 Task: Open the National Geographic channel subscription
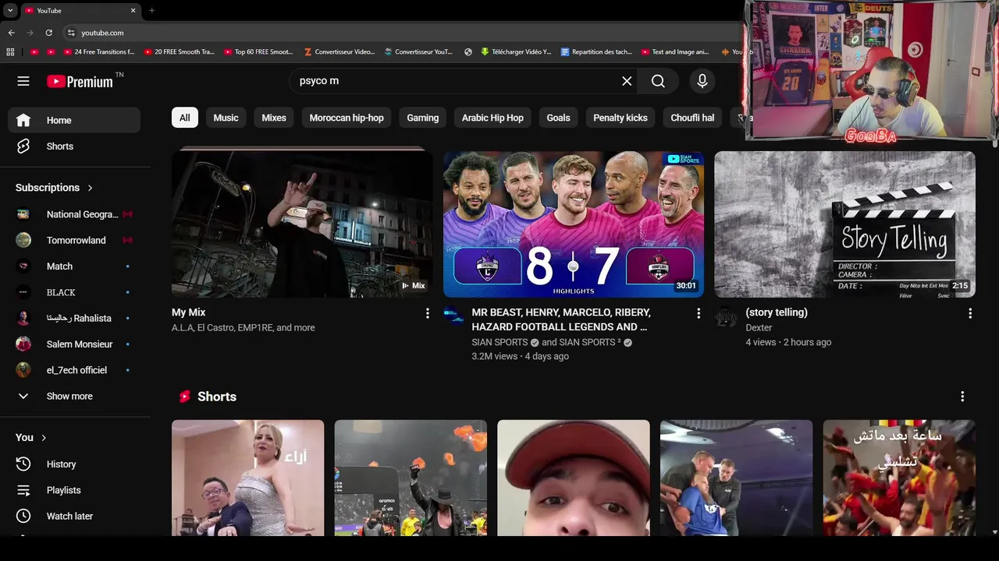tap(74, 214)
